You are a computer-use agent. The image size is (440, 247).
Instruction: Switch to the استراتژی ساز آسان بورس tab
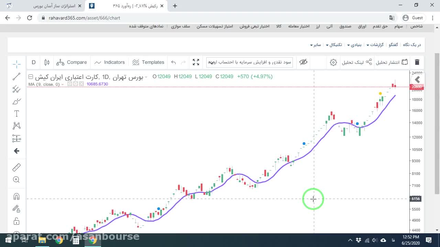point(45,6)
